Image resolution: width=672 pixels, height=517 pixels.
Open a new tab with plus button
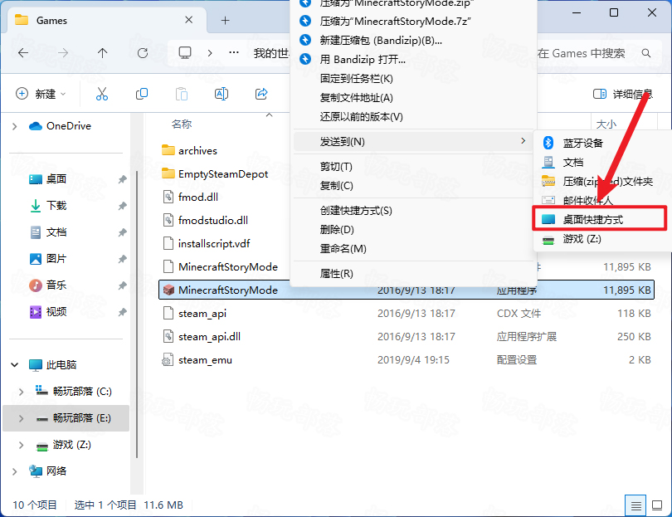[x=226, y=20]
